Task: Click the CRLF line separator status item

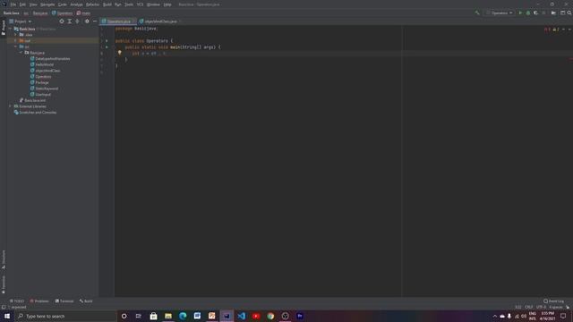Action: 529,307
